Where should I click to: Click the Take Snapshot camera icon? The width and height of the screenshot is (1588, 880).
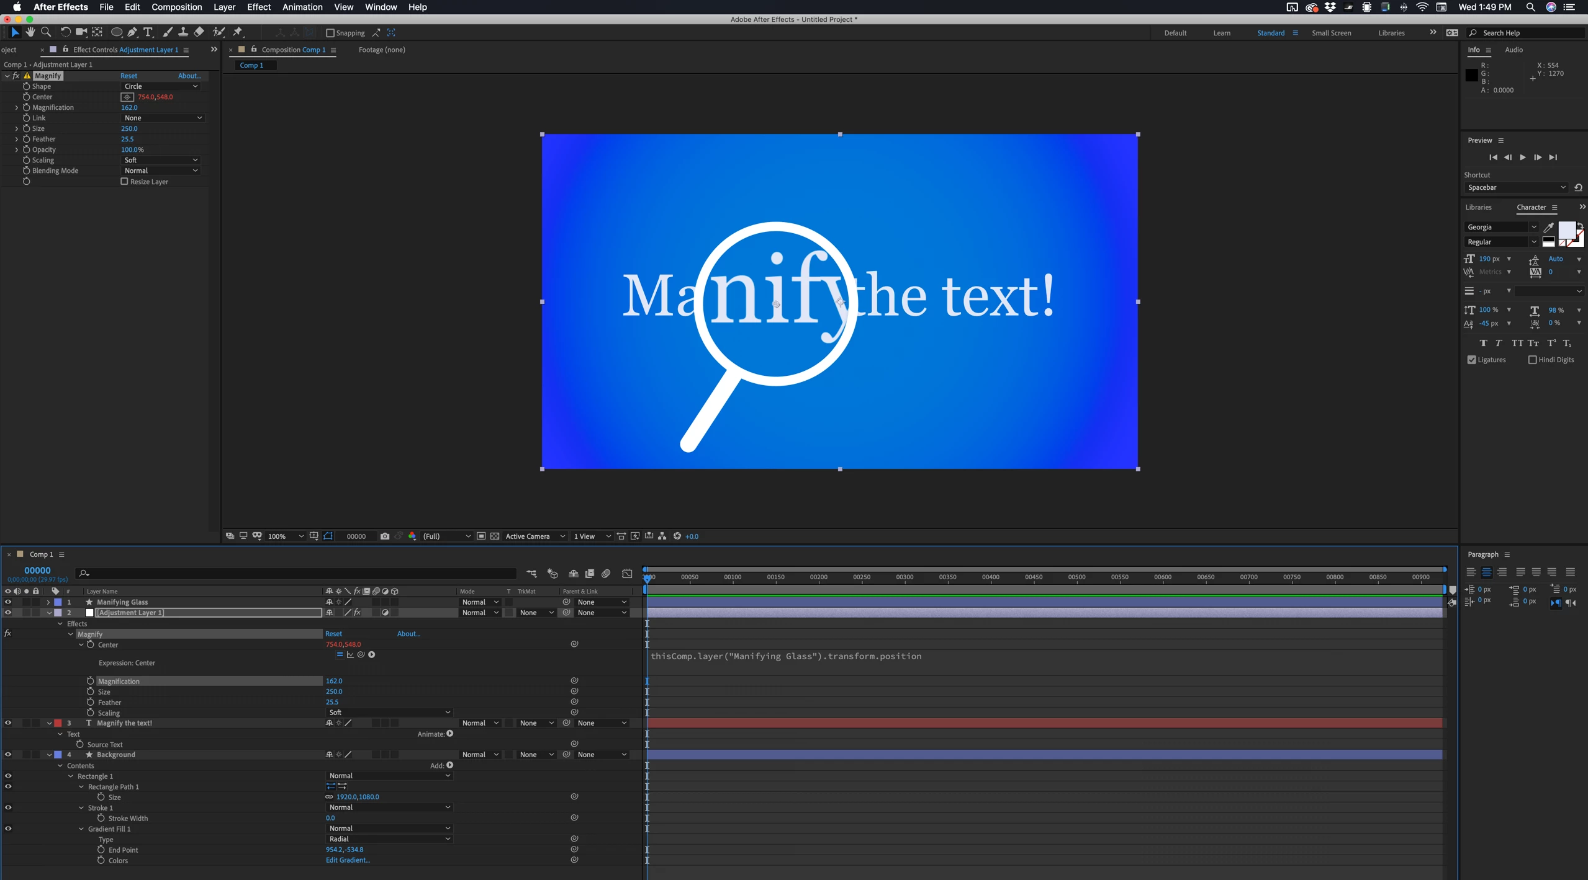coord(385,536)
